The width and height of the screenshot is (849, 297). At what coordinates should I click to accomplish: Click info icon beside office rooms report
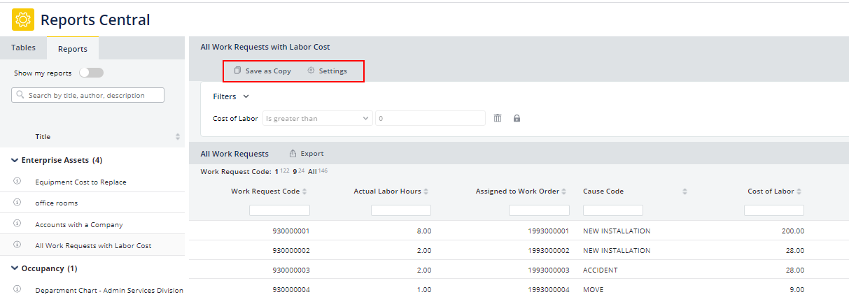click(17, 203)
